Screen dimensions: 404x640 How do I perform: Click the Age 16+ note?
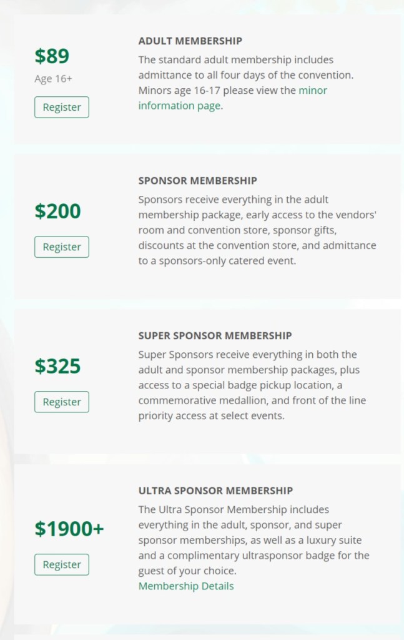click(53, 79)
